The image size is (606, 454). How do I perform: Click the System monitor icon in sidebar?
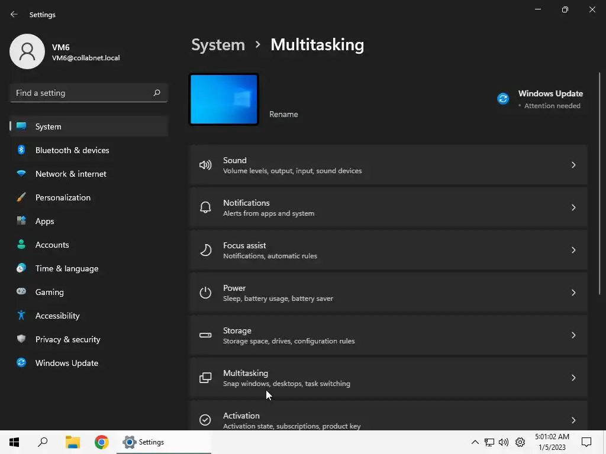[21, 127]
